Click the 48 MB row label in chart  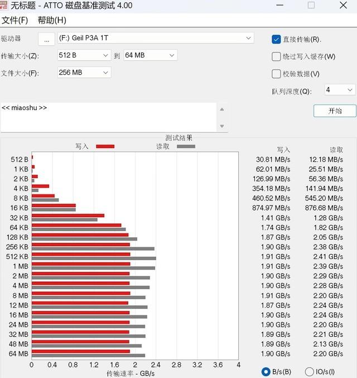pyautogui.click(x=18, y=344)
